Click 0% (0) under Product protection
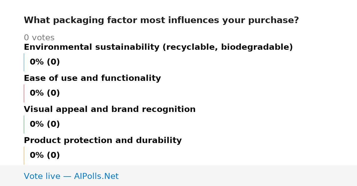This screenshot has height=186, width=357. click(x=45, y=155)
